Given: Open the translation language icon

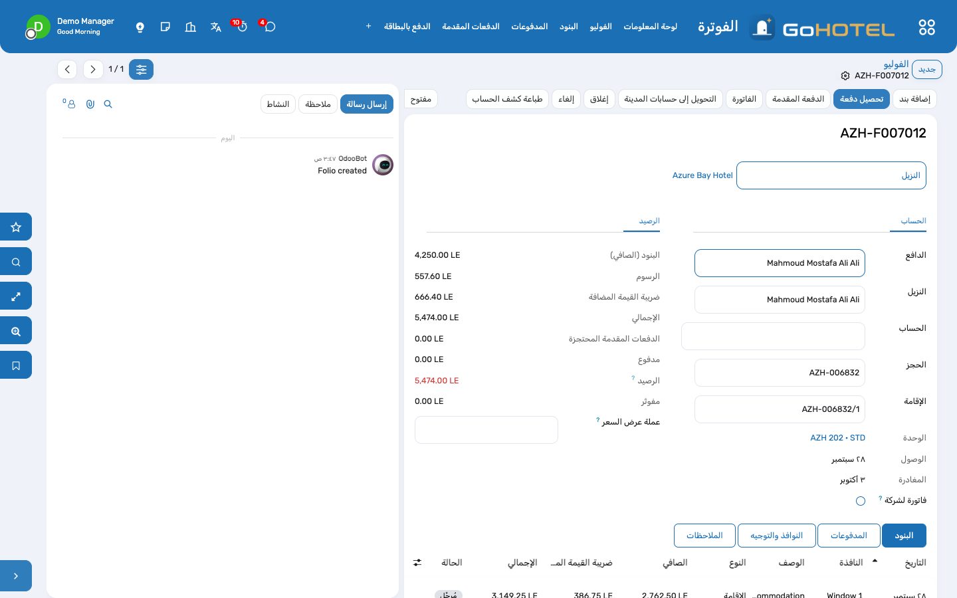Looking at the screenshot, I should (215, 27).
